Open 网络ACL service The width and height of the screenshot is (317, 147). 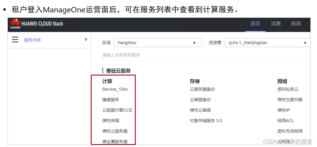pyautogui.click(x=286, y=121)
